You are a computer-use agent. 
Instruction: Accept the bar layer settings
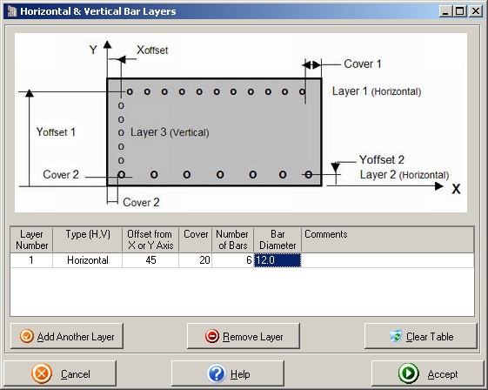coord(428,373)
